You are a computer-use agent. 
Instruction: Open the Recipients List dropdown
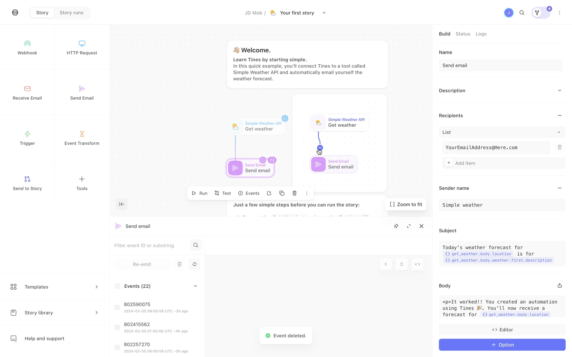pos(502,132)
